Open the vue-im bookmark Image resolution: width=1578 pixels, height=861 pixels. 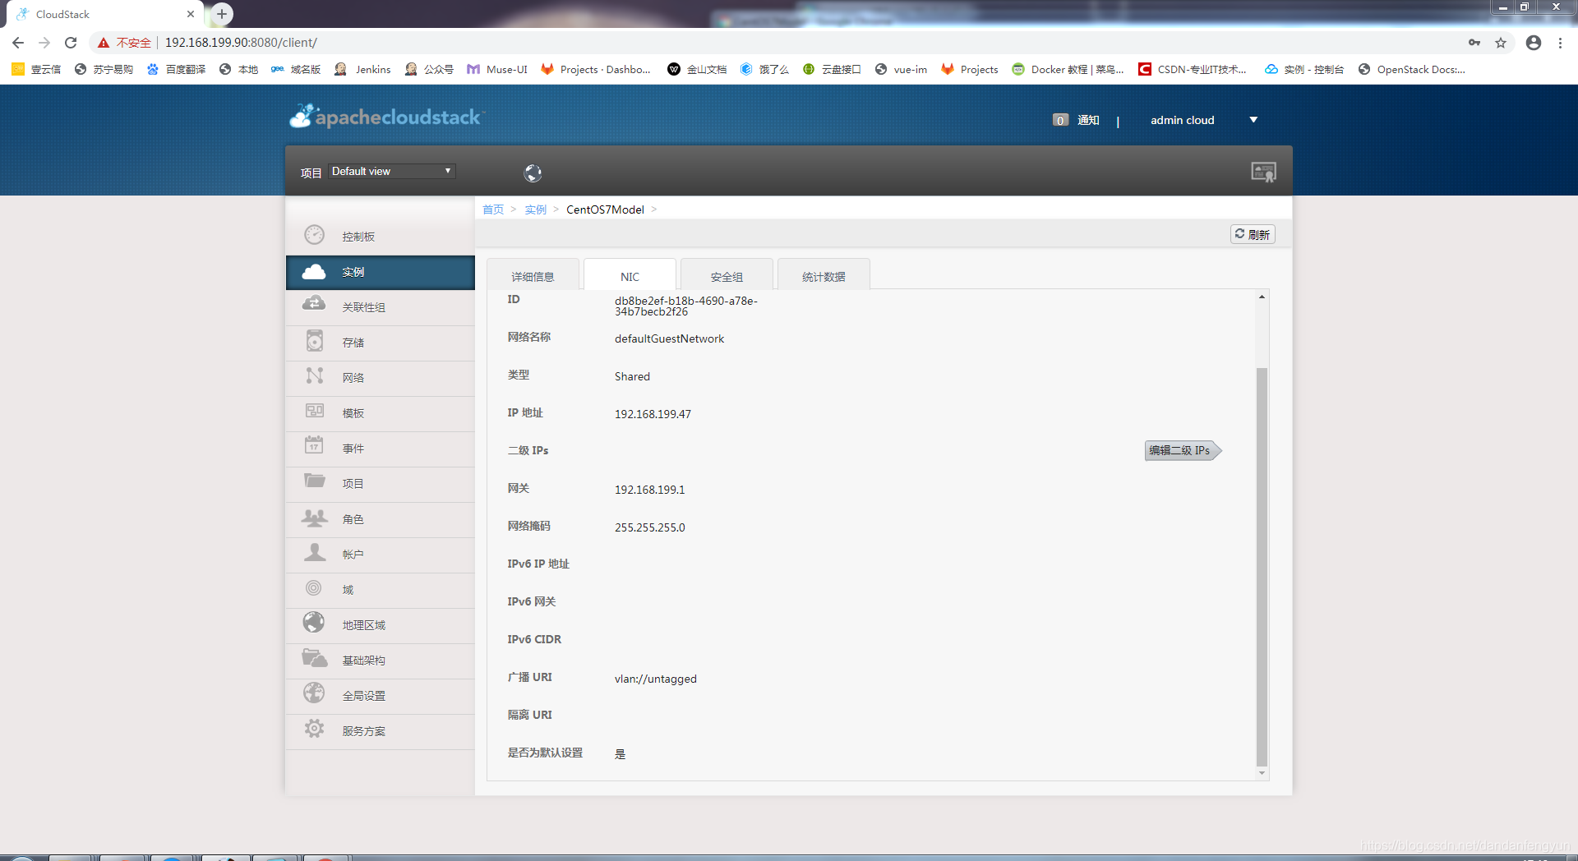tap(901, 69)
